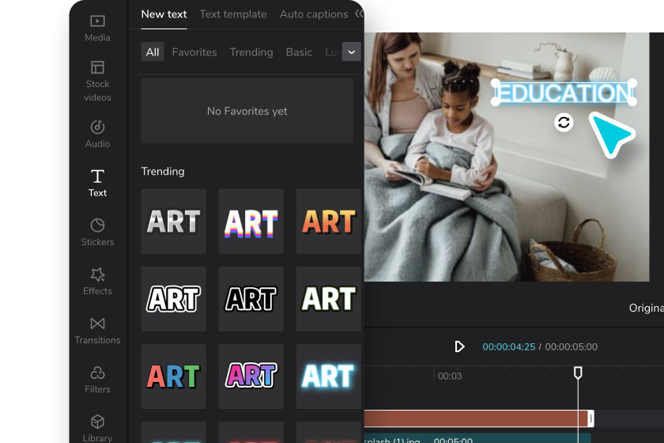The height and width of the screenshot is (443, 664).
Task: Choose the white ART style with rainbow shadow
Action: (251, 221)
